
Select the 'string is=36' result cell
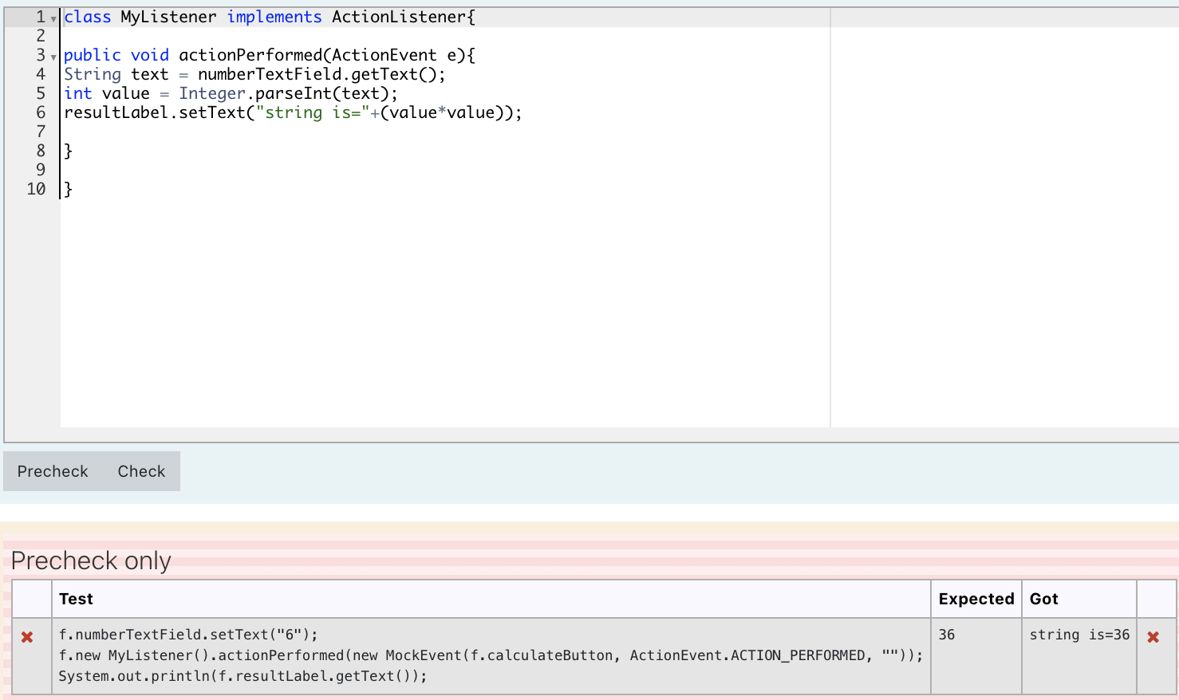click(1078, 635)
